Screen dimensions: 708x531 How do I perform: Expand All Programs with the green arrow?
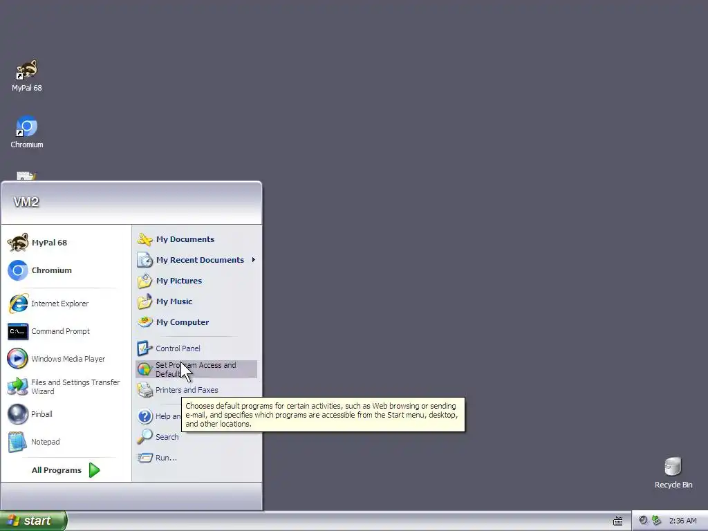pos(94,470)
